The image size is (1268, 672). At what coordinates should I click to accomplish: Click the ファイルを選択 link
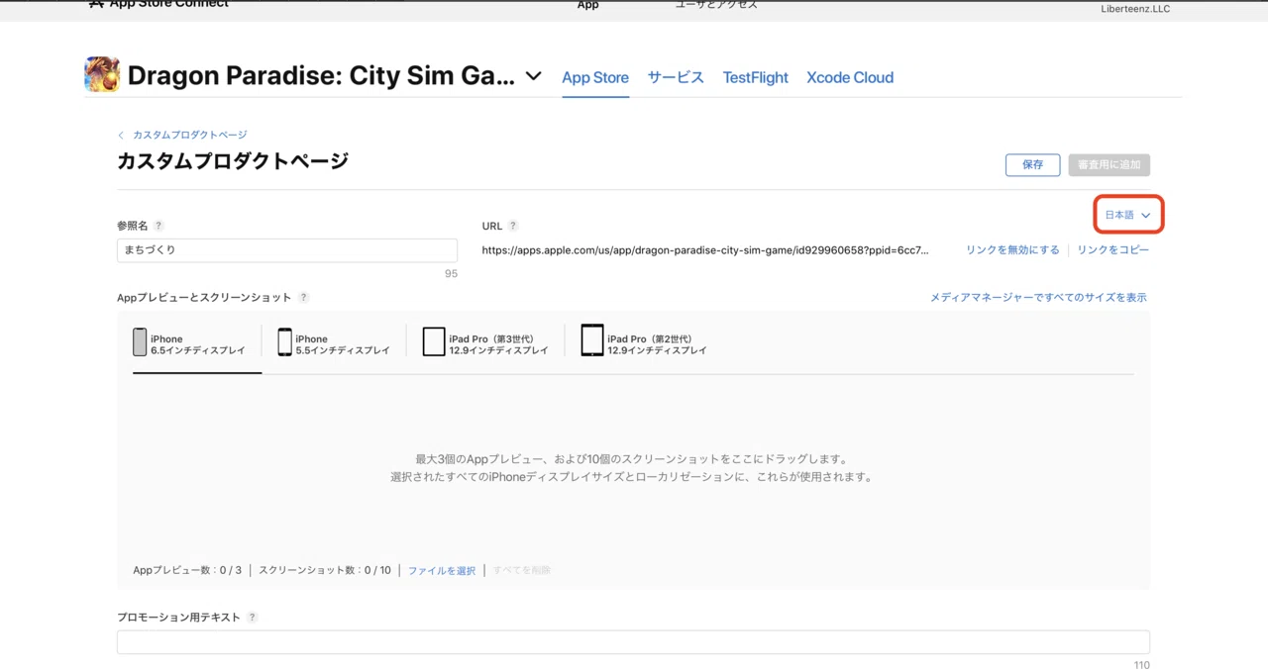pos(442,571)
